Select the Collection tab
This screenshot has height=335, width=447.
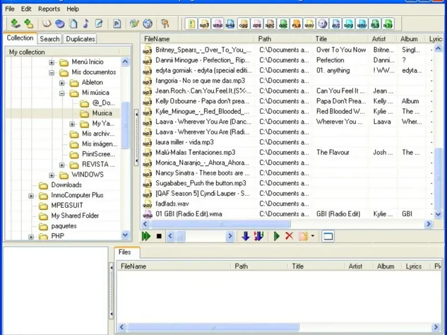pyautogui.click(x=20, y=38)
